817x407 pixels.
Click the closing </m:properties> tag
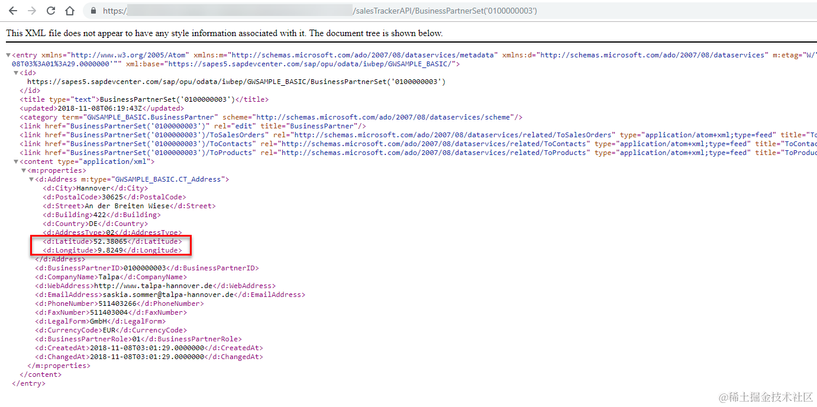pos(59,366)
